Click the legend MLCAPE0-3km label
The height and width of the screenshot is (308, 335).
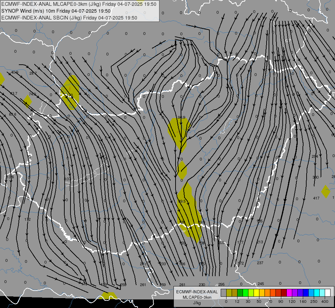pos(197,297)
